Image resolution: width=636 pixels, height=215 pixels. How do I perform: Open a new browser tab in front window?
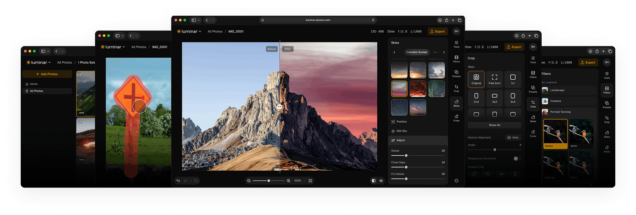point(453,20)
